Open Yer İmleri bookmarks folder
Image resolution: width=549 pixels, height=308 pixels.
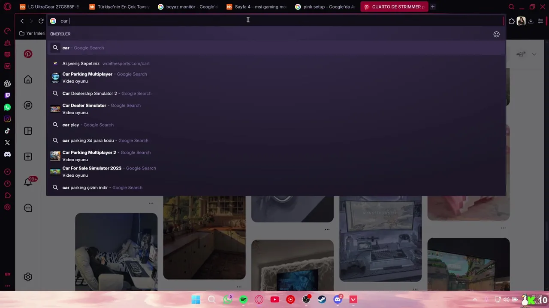[32, 33]
